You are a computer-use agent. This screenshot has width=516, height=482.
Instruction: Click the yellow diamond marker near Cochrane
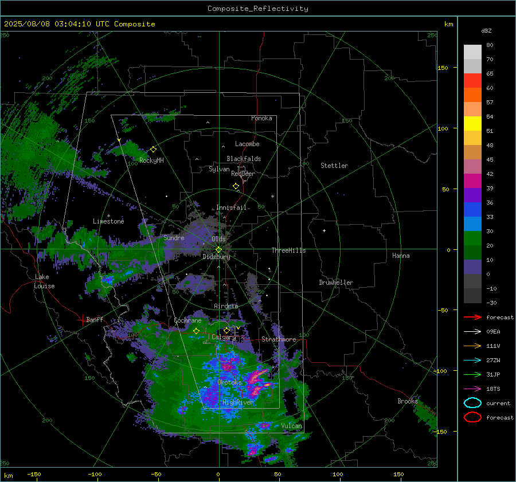(196, 331)
